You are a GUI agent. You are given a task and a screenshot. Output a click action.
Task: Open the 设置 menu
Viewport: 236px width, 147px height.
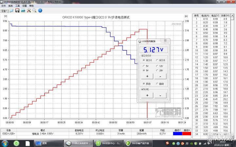tap(25, 6)
